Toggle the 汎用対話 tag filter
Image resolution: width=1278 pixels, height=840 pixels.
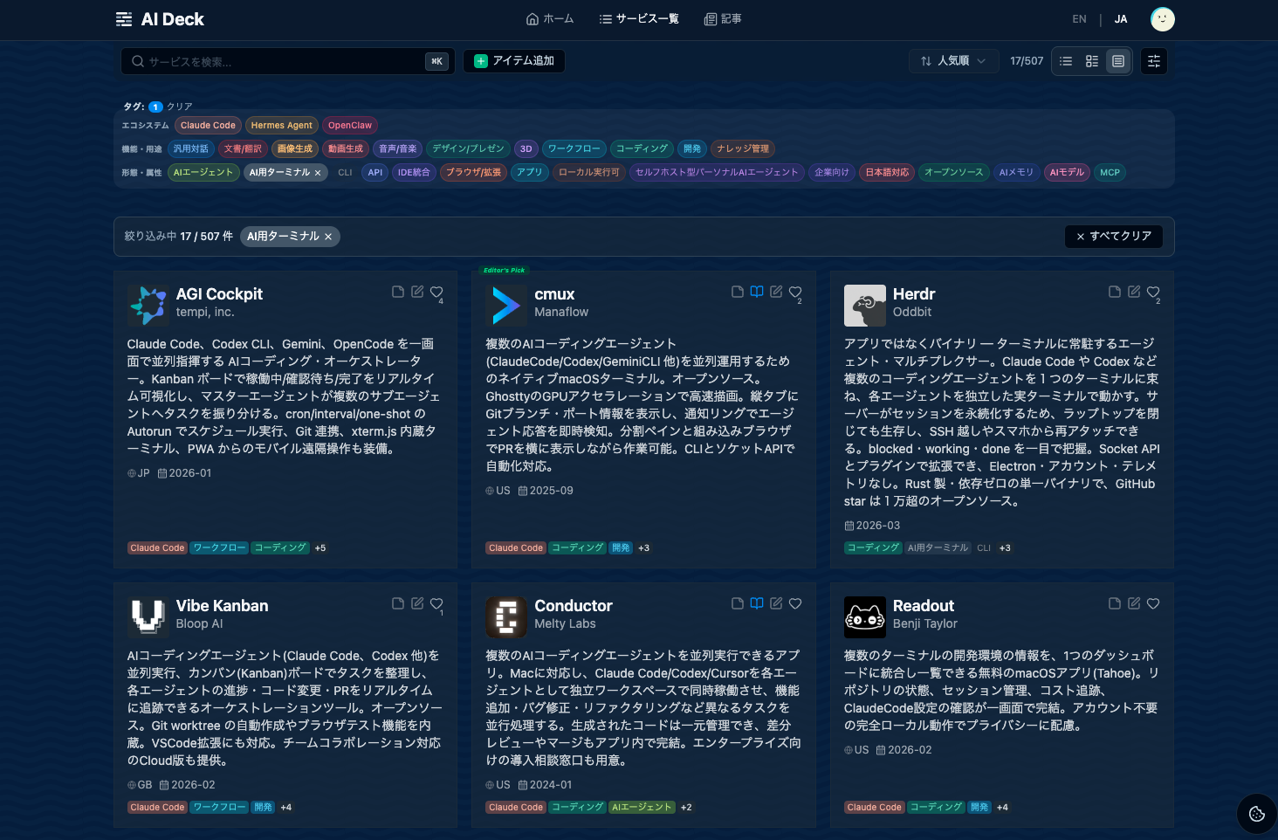click(191, 149)
